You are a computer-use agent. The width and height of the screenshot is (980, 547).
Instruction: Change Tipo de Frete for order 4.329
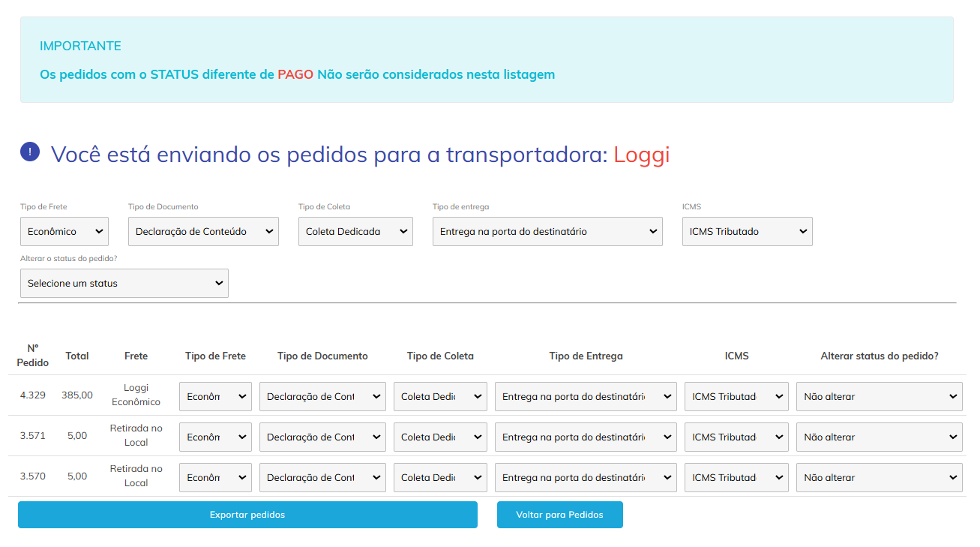click(x=215, y=396)
